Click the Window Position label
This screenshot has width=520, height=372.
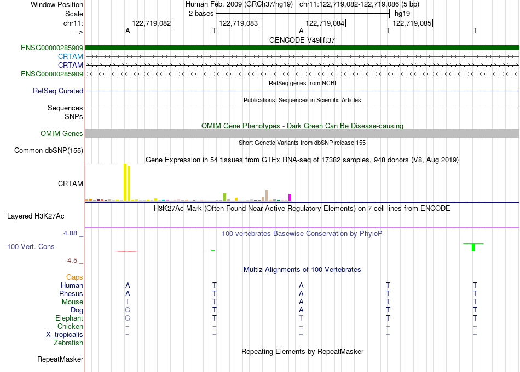(57, 4)
